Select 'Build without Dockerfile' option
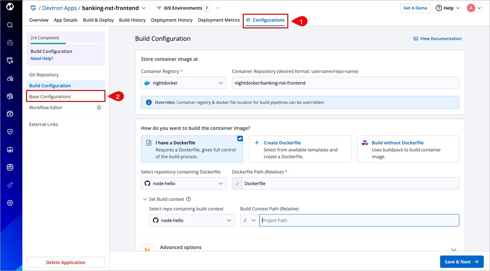This screenshot has height=271, width=490. 408,149
